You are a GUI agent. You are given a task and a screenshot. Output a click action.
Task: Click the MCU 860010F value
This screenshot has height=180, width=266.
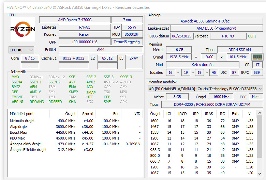coord(132,34)
